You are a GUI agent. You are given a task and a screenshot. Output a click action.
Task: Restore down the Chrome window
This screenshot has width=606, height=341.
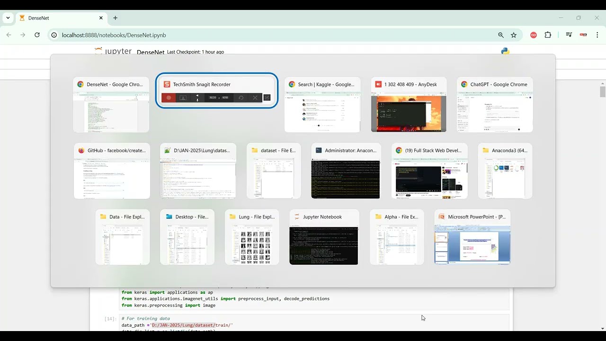point(579,18)
